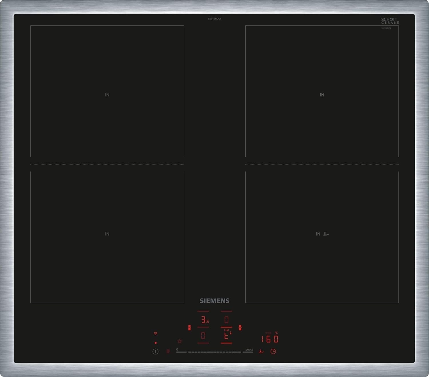Tap the three-bar pause icon beside power
The width and height of the screenshot is (429, 377).
168,351
